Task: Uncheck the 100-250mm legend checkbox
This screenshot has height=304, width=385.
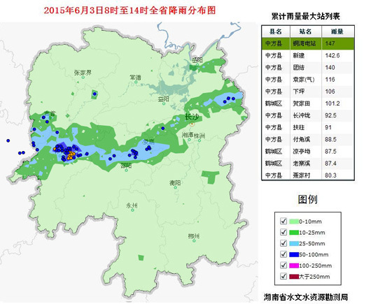Action: (283, 265)
